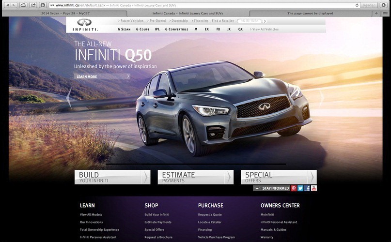Select the EX model in the navigation
Viewport: 391px width, 242px height.
coord(207,29)
